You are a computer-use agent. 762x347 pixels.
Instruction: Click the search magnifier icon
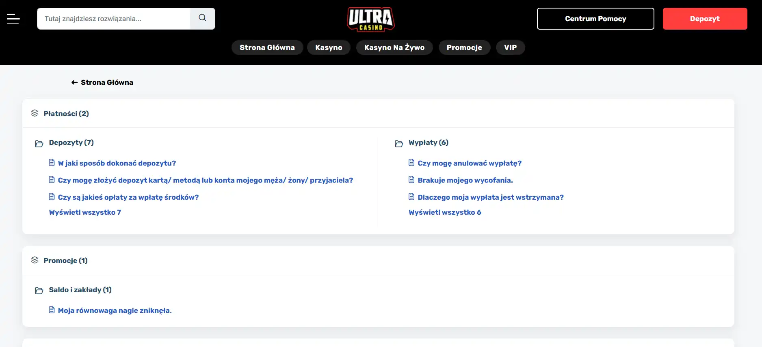pos(202,18)
